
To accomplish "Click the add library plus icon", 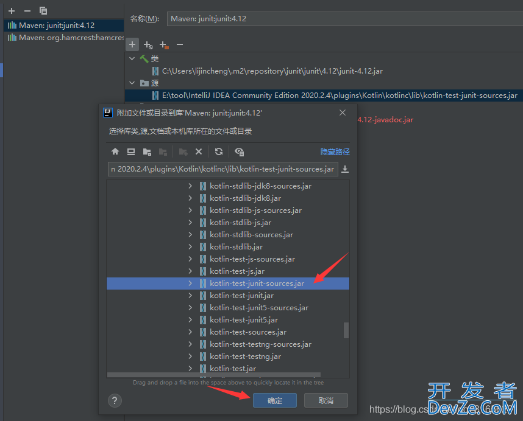I will (x=12, y=11).
